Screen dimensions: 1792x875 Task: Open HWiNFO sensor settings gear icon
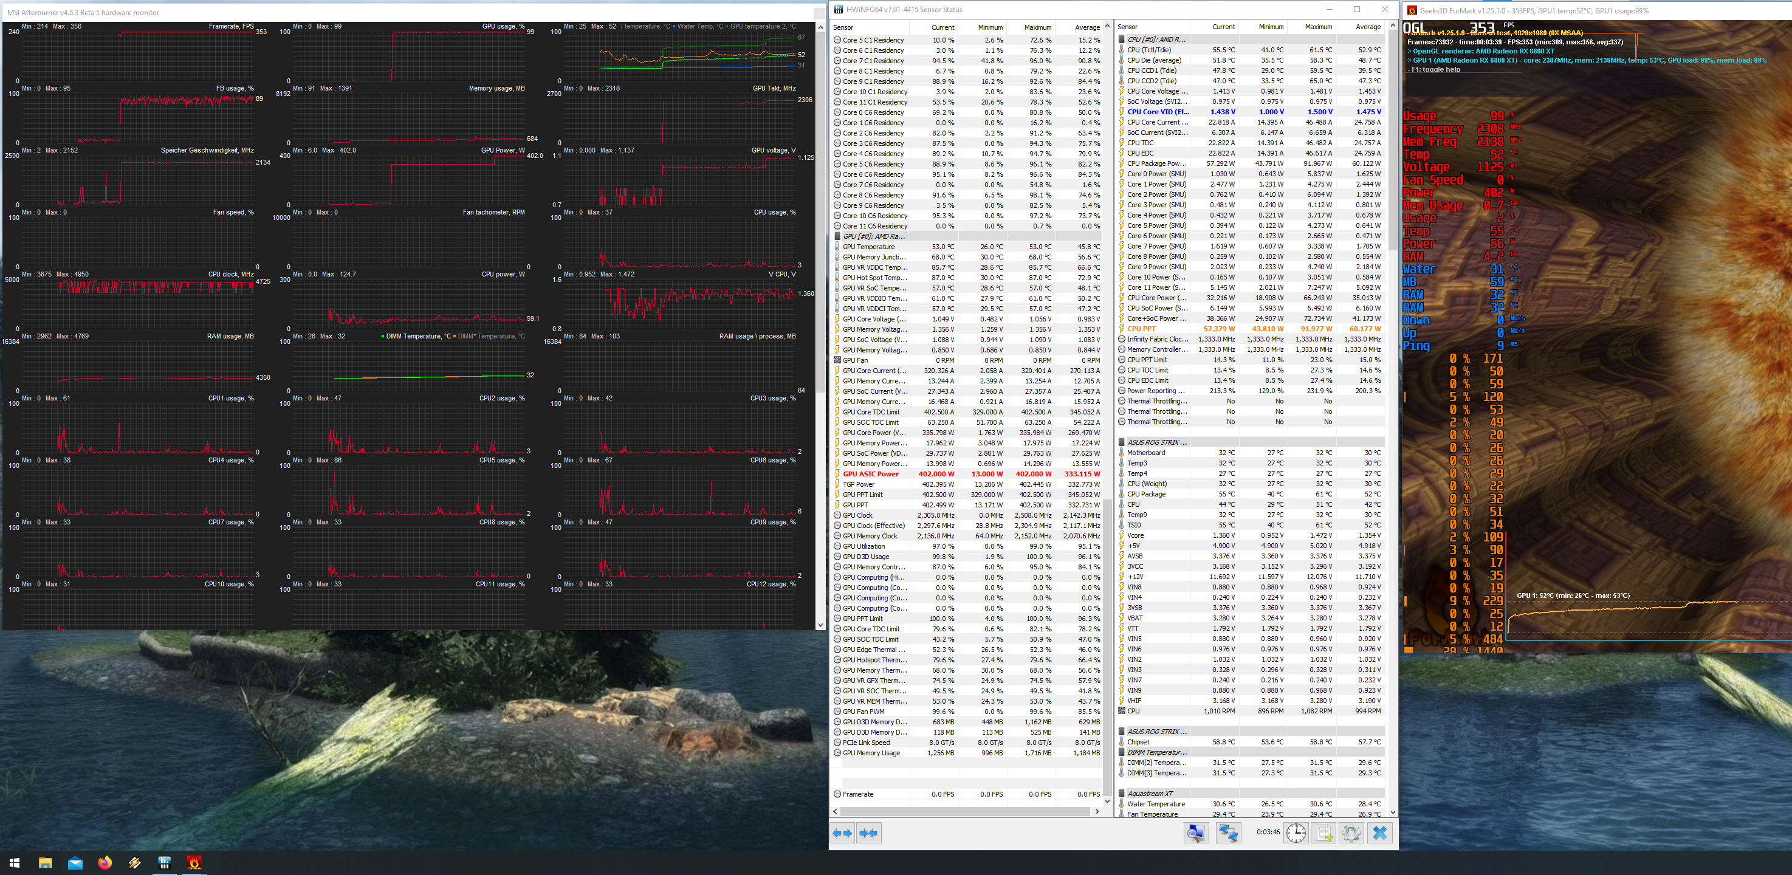pos(1351,832)
